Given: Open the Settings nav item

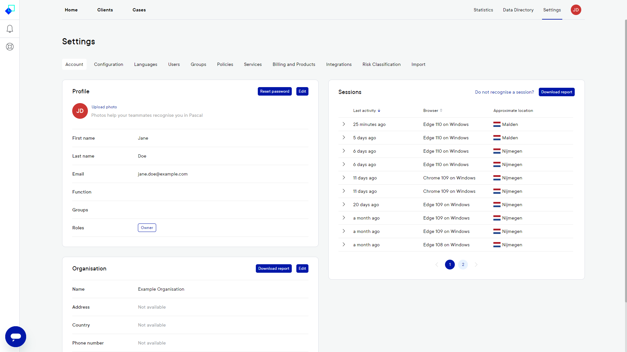Looking at the screenshot, I should tap(552, 10).
